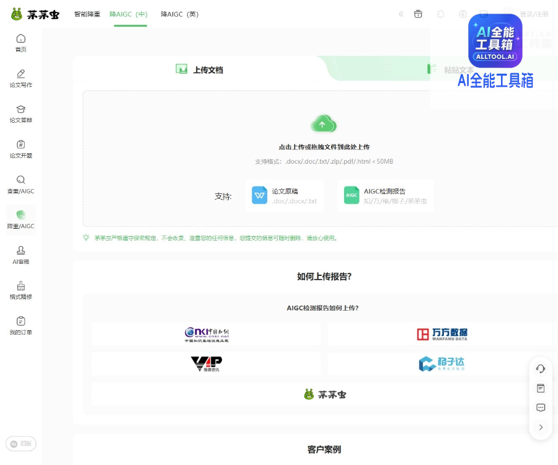Open 我的订单 in the sidebar
Viewport: 558px width, 465px height.
21,325
